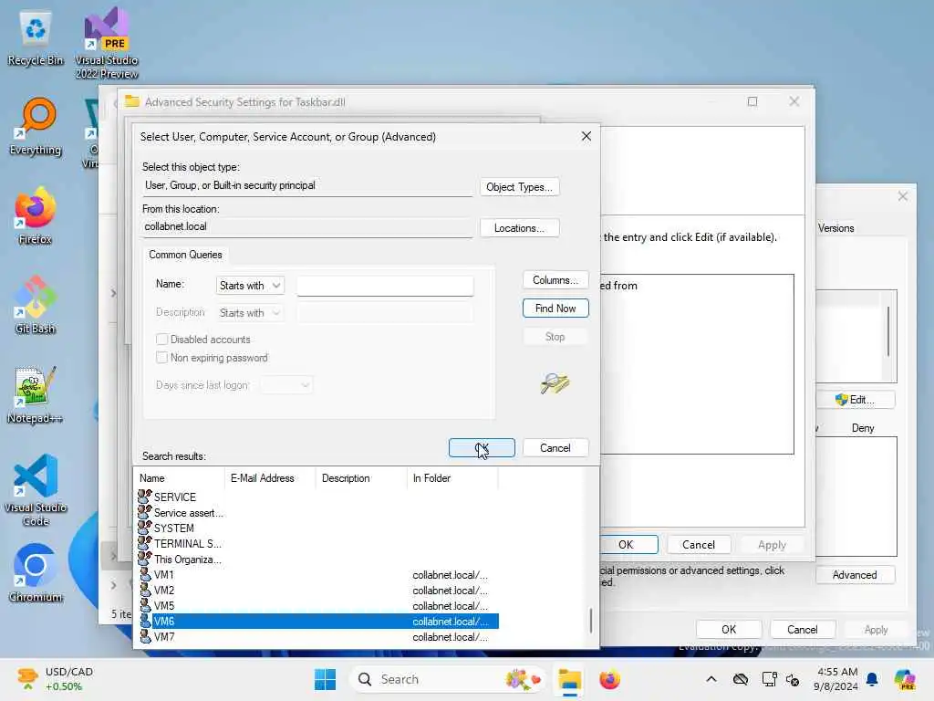Click Cancel in Advanced Security Settings window
The width and height of the screenshot is (934, 701).
coord(699,545)
